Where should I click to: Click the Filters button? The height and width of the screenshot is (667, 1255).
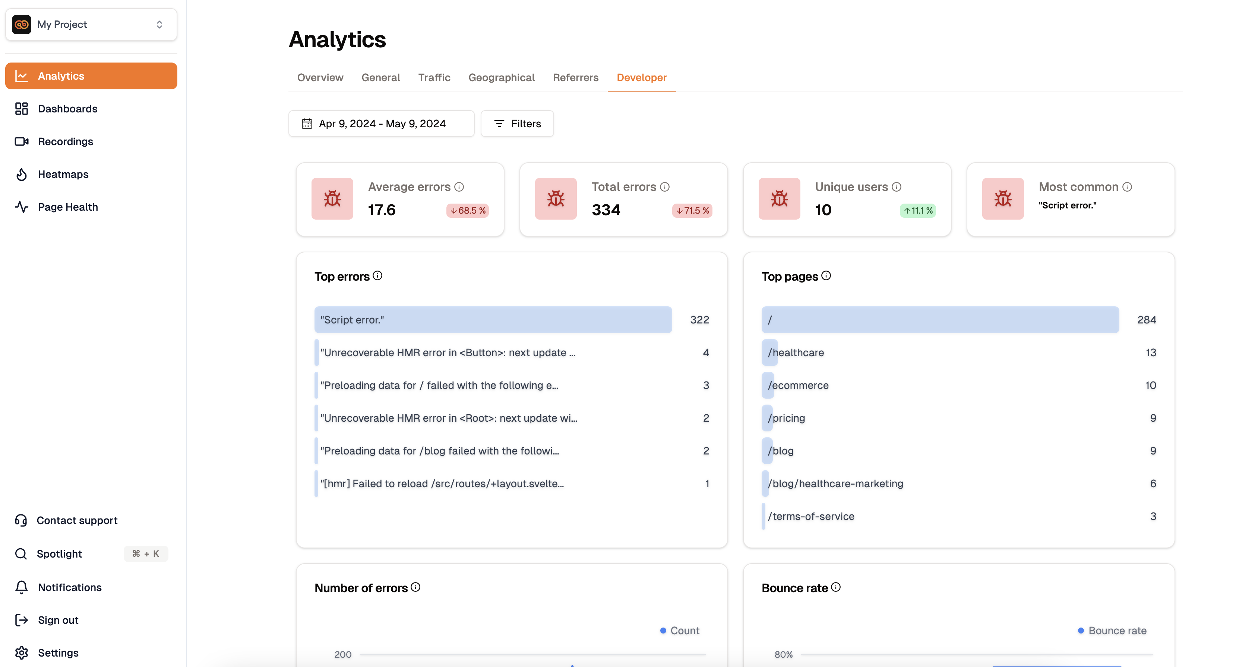point(516,124)
